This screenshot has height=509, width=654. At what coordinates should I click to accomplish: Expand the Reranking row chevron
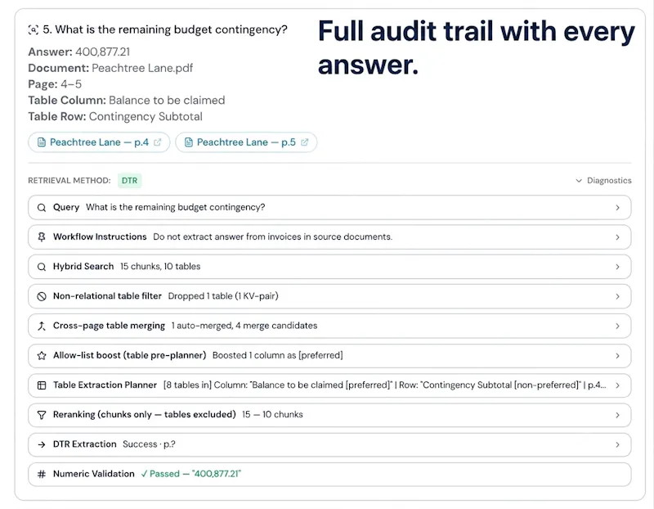pyautogui.click(x=618, y=415)
